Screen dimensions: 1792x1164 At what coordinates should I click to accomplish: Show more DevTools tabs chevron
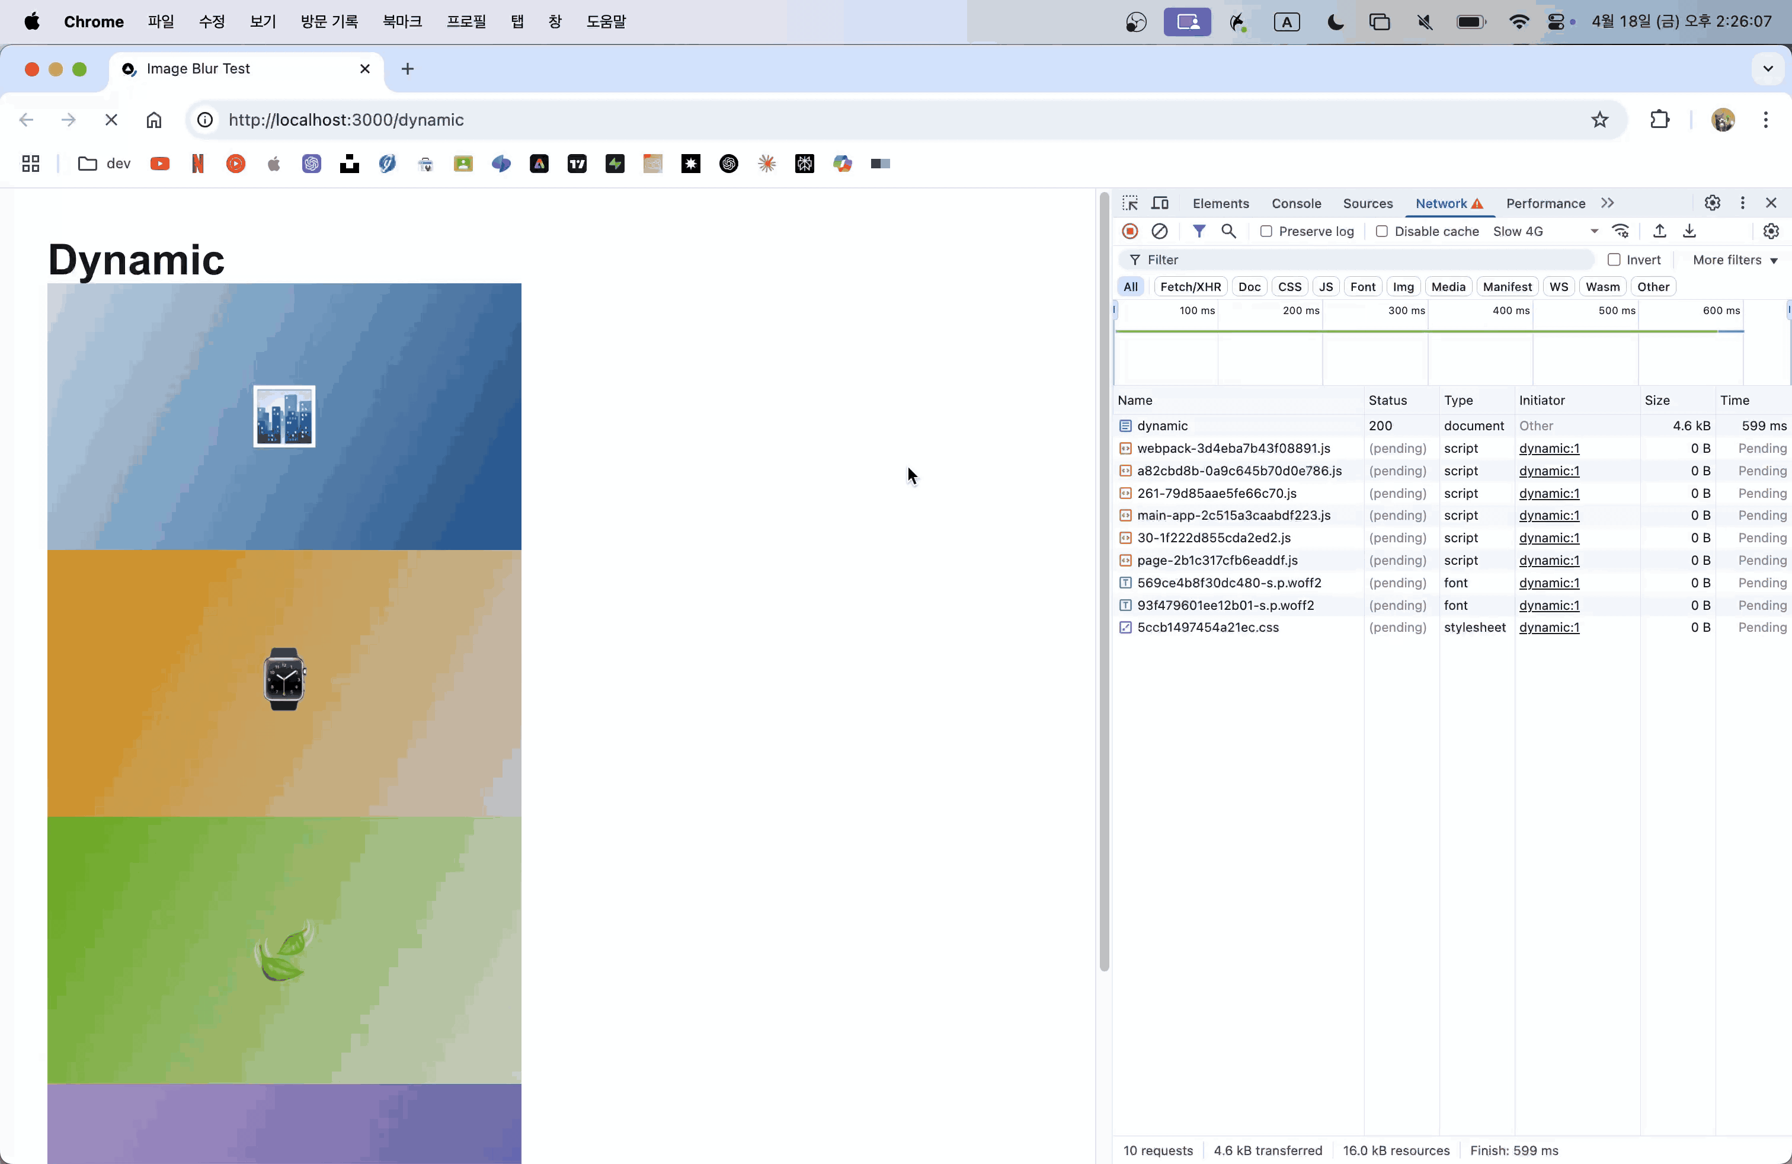tap(1608, 203)
